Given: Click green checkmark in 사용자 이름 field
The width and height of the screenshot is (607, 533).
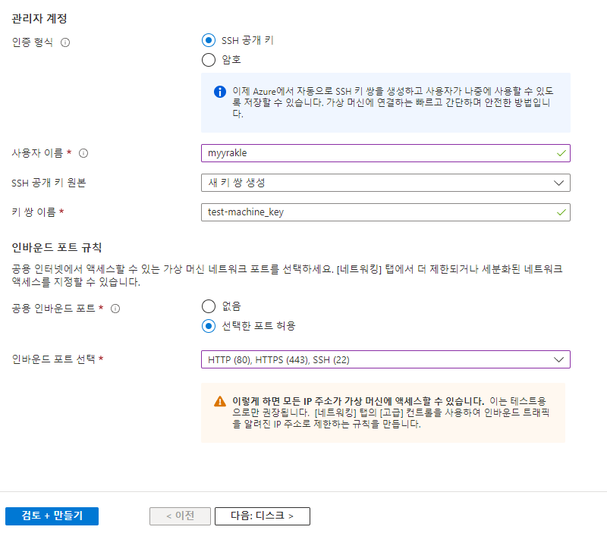Looking at the screenshot, I should pos(561,153).
